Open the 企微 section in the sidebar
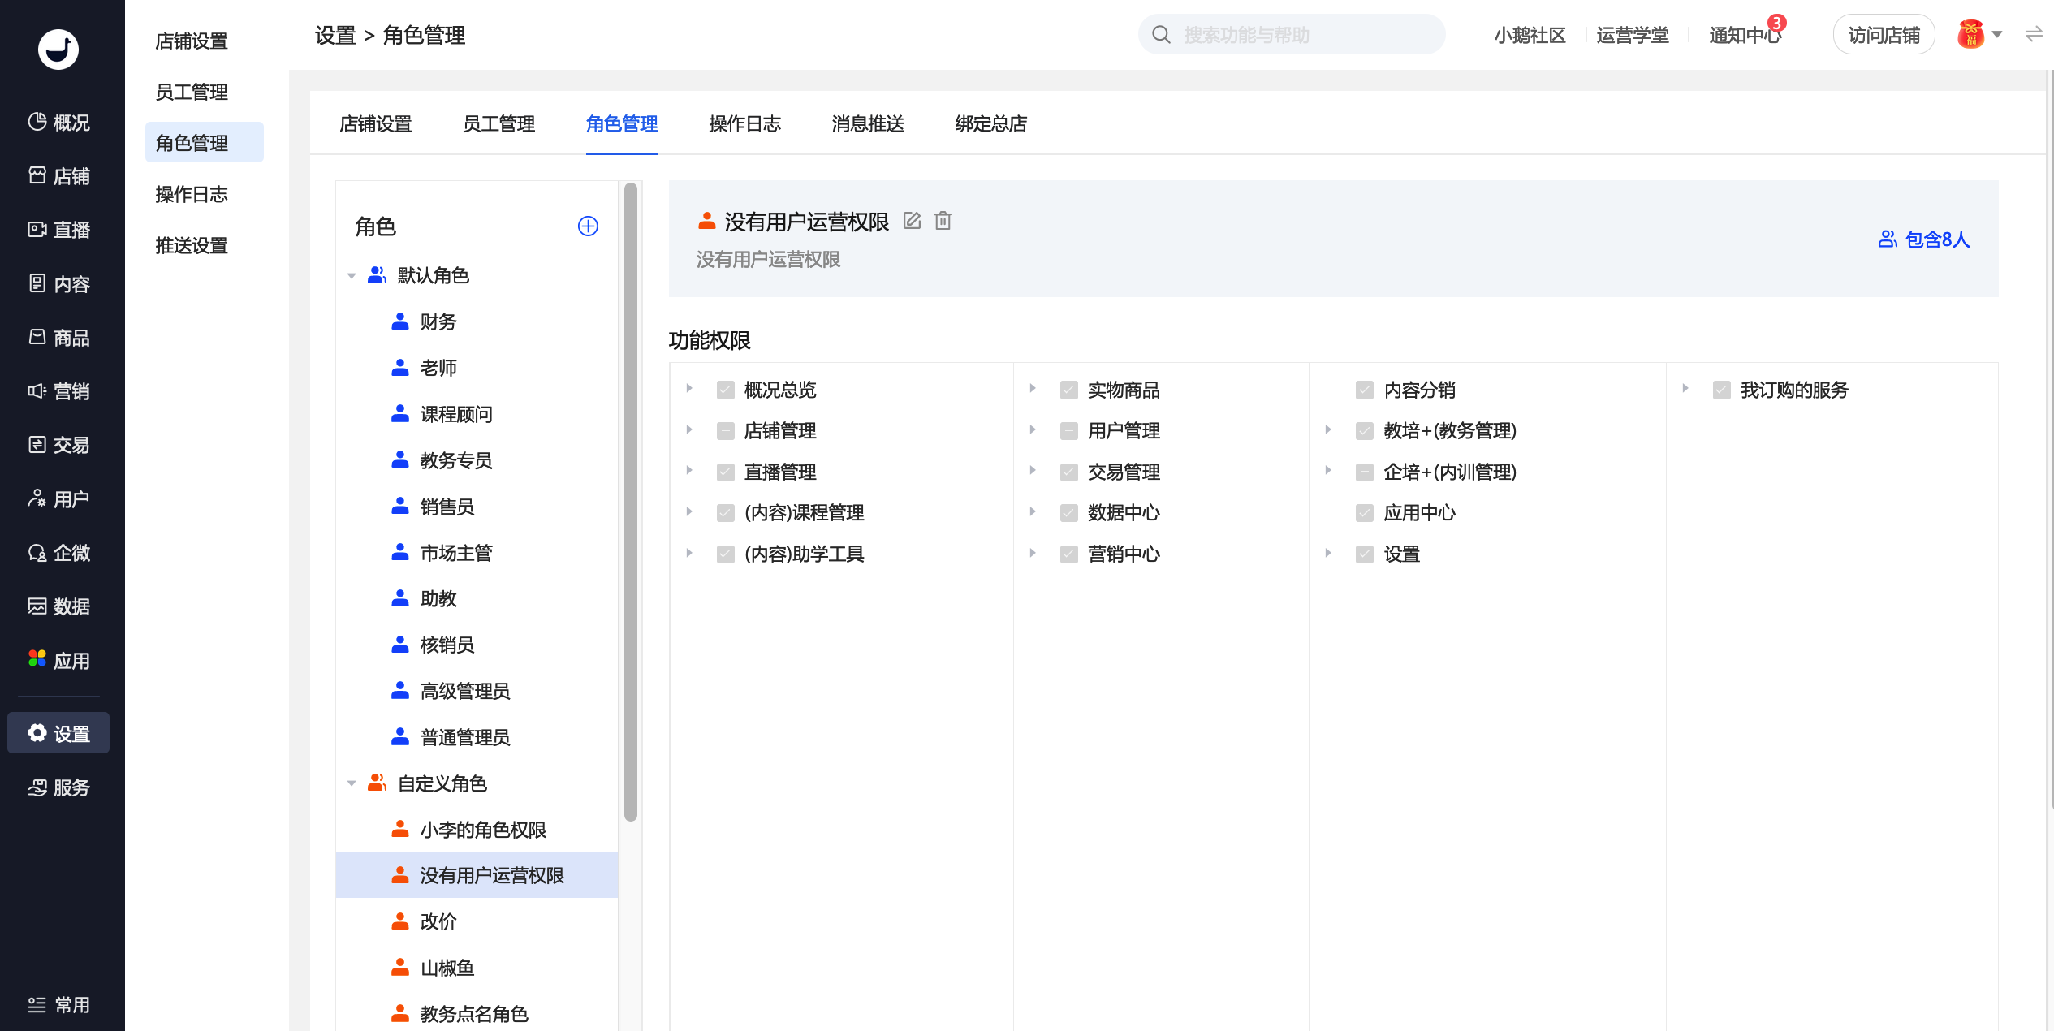Screen dimensions: 2054x1031 [x=58, y=553]
